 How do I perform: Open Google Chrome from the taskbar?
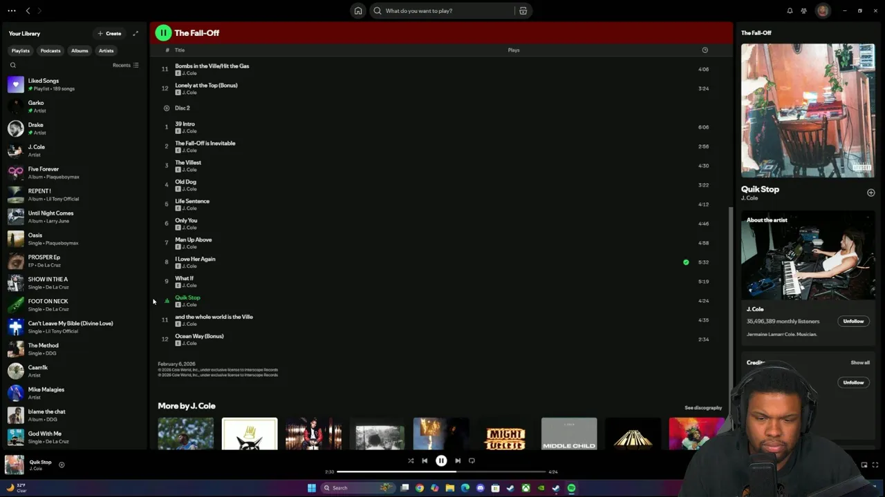(x=420, y=488)
